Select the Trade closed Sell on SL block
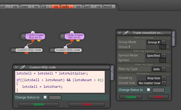The height and width of the screenshot is (110, 181). pyautogui.click(x=75, y=36)
